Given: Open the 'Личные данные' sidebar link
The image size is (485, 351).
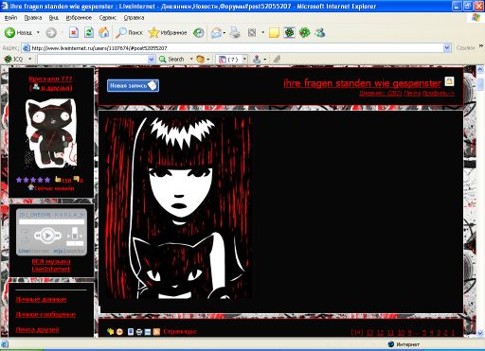Looking at the screenshot, I should pyautogui.click(x=41, y=299).
